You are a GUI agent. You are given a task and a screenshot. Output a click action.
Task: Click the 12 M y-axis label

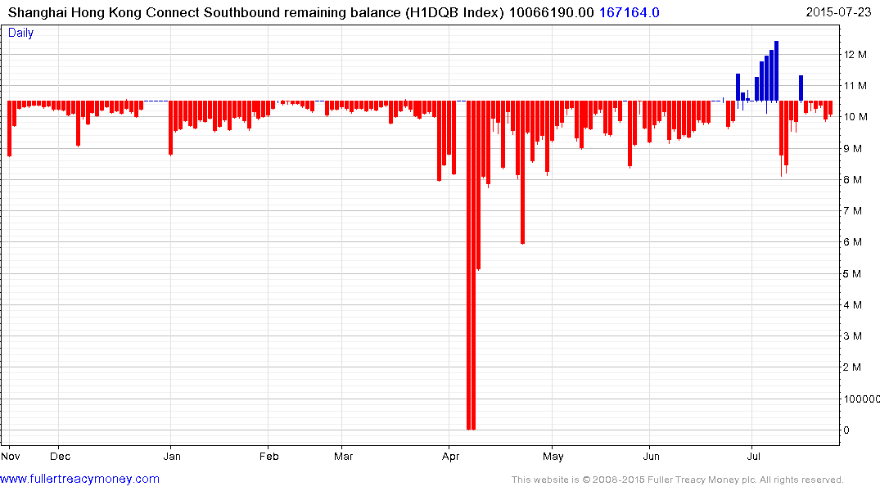[855, 55]
